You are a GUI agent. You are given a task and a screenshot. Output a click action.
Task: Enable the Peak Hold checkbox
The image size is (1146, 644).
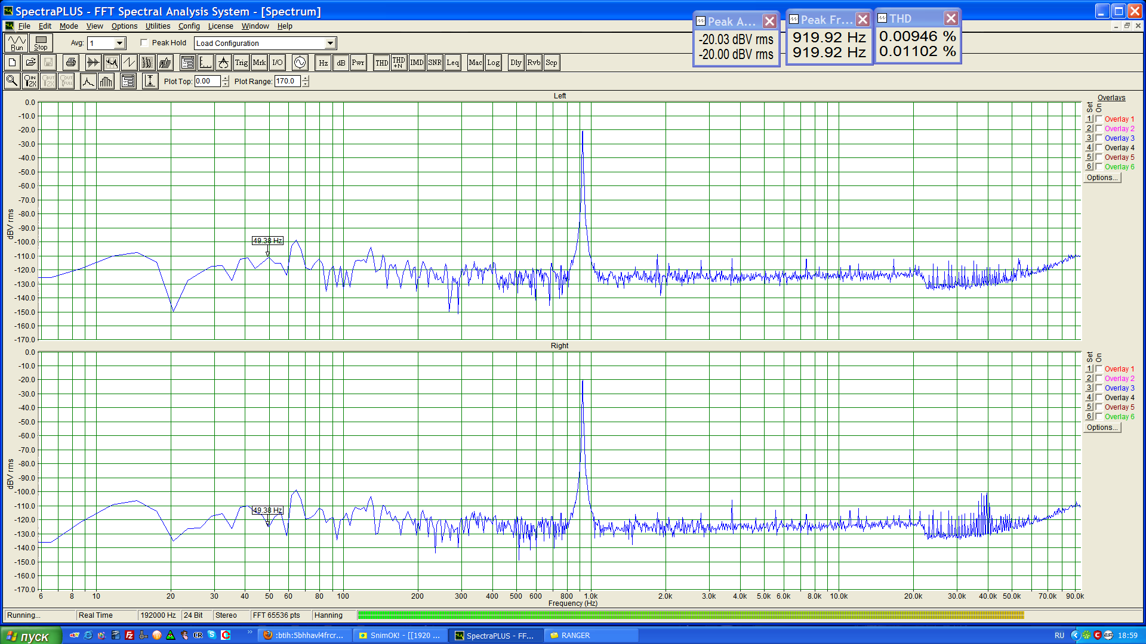coord(144,43)
